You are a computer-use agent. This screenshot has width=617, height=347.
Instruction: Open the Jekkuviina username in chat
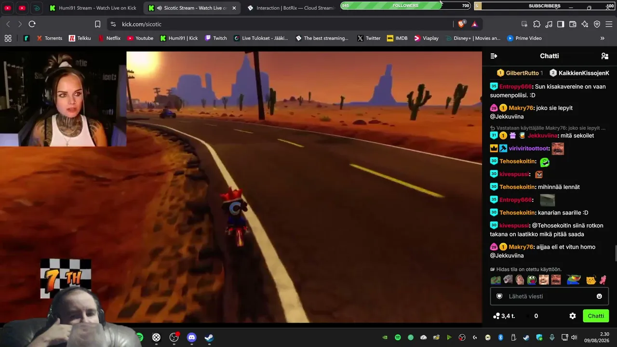tap(542, 136)
